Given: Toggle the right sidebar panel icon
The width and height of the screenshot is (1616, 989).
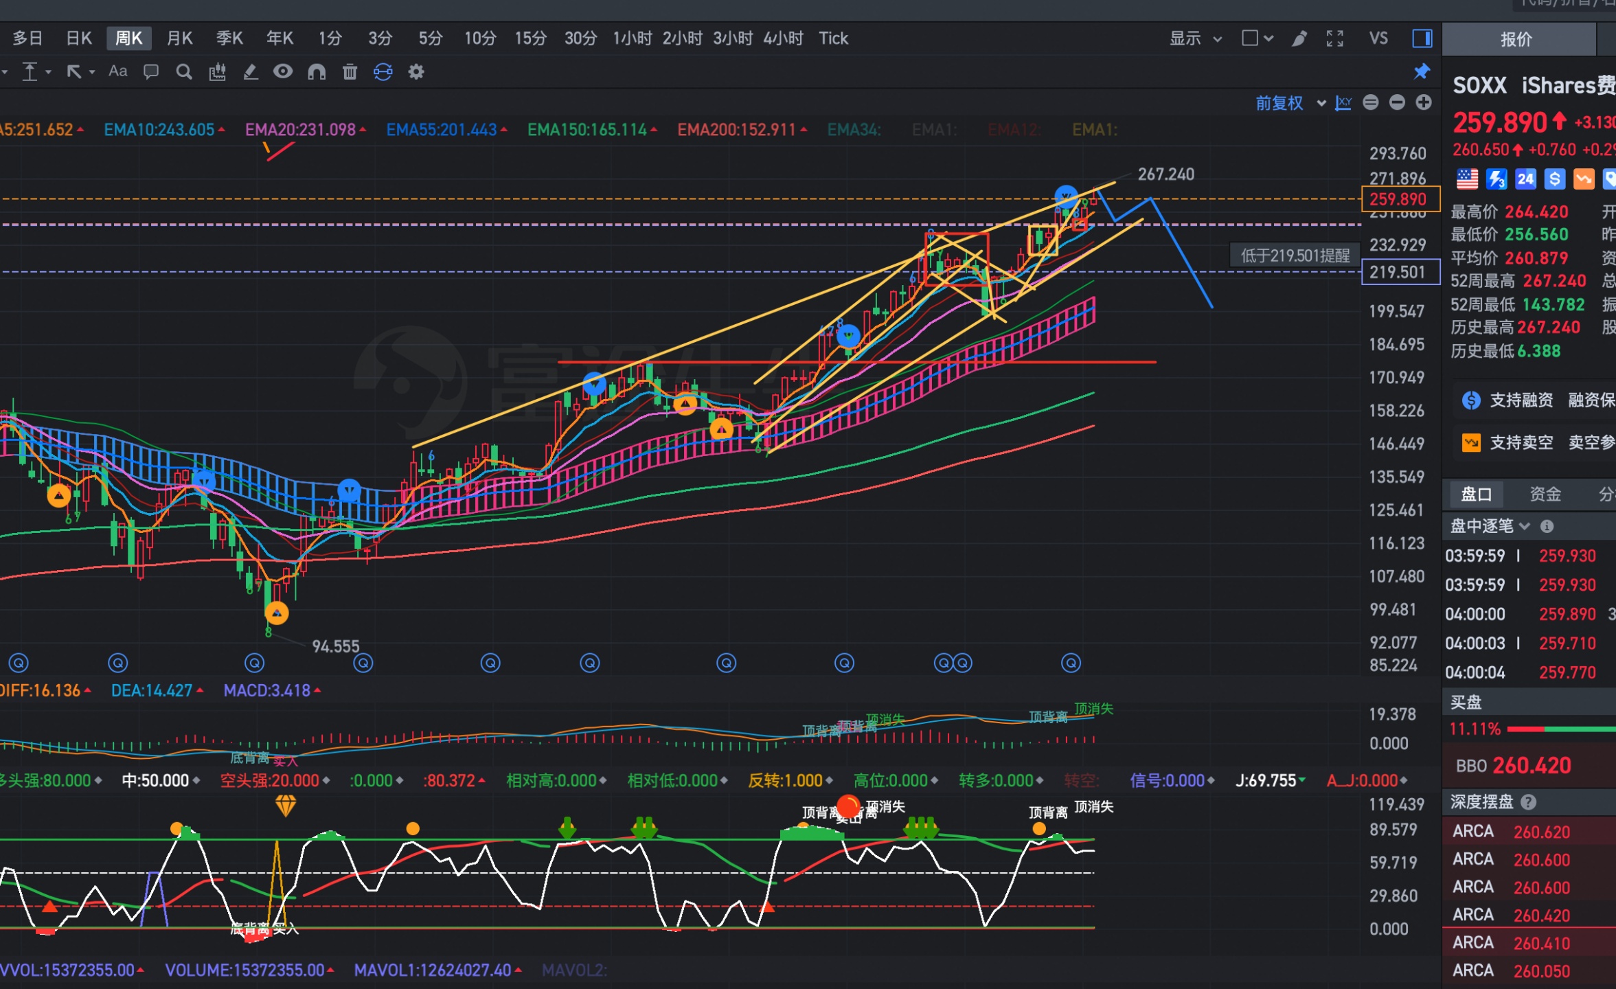Looking at the screenshot, I should [x=1422, y=38].
